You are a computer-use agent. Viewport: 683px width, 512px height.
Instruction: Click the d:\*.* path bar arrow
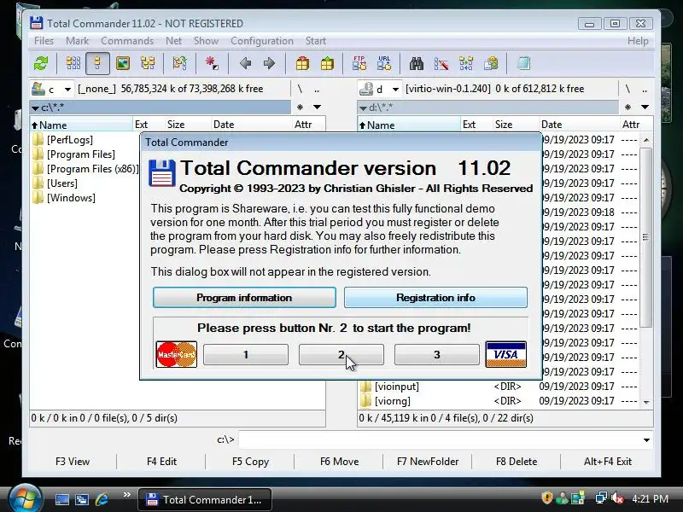click(363, 108)
